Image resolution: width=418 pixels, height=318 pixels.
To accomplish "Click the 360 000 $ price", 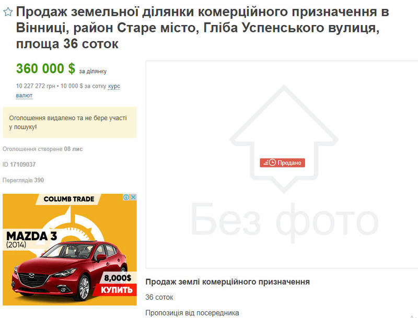I will coord(45,68).
